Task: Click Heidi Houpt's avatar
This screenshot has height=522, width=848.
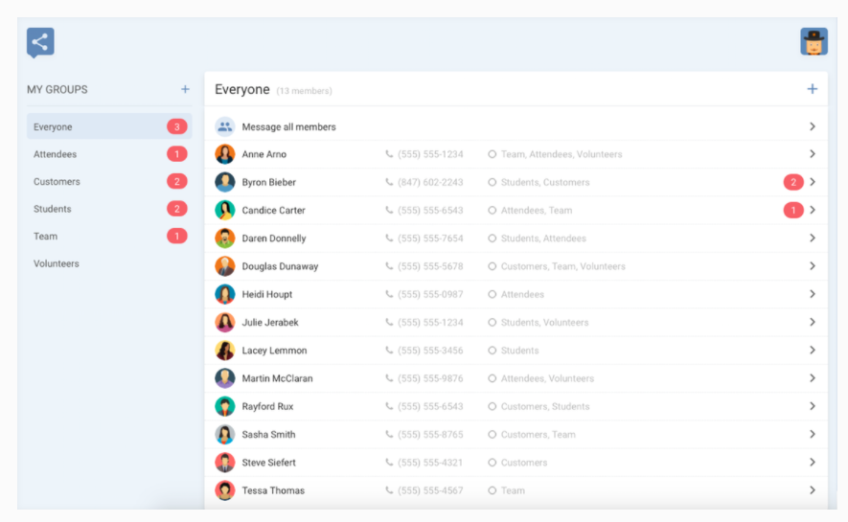Action: [x=225, y=294]
